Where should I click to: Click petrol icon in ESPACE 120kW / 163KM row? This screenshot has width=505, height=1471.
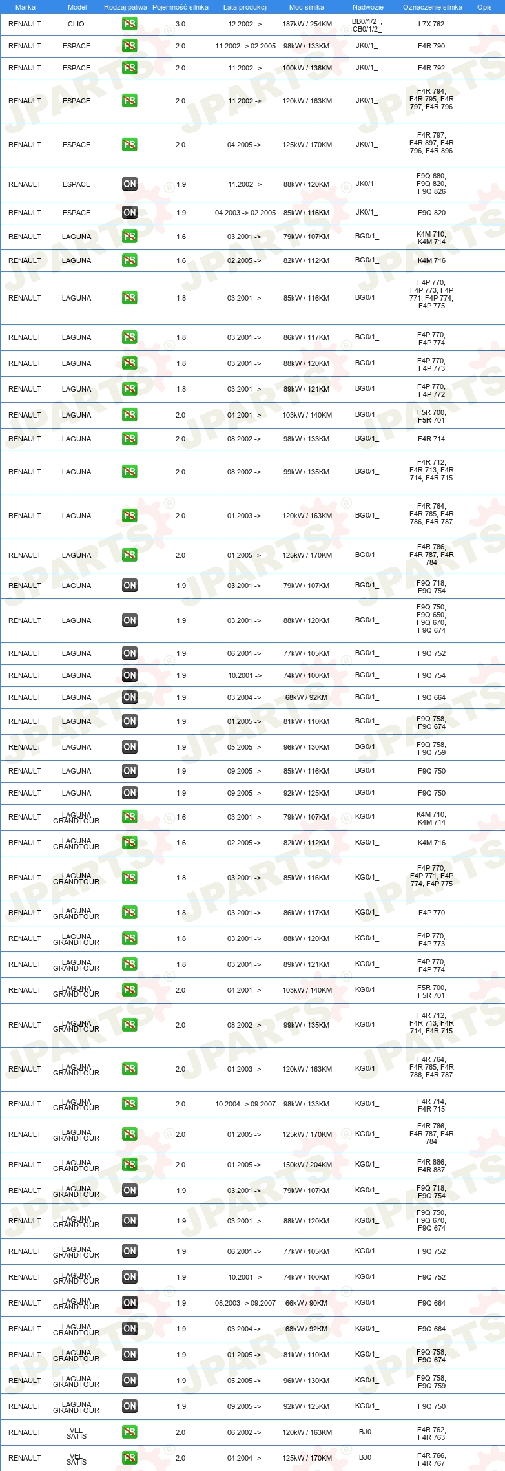130,101
